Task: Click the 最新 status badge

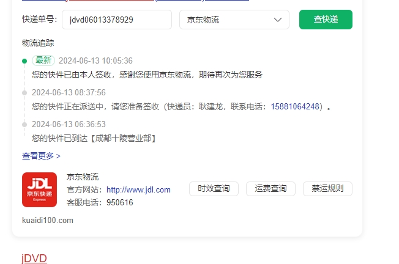Action: pos(43,61)
